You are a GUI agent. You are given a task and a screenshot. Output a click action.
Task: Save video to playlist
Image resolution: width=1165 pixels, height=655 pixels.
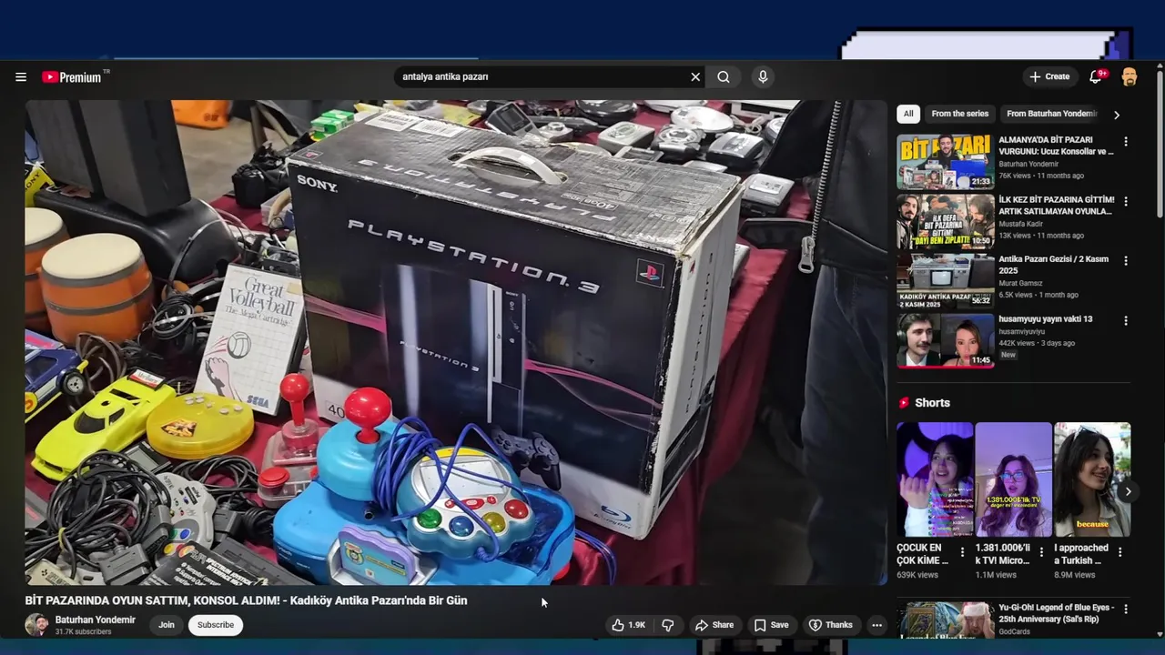[771, 625]
